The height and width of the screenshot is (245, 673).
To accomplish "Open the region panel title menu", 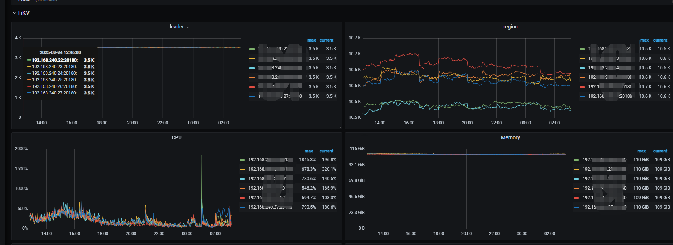I will click(510, 27).
